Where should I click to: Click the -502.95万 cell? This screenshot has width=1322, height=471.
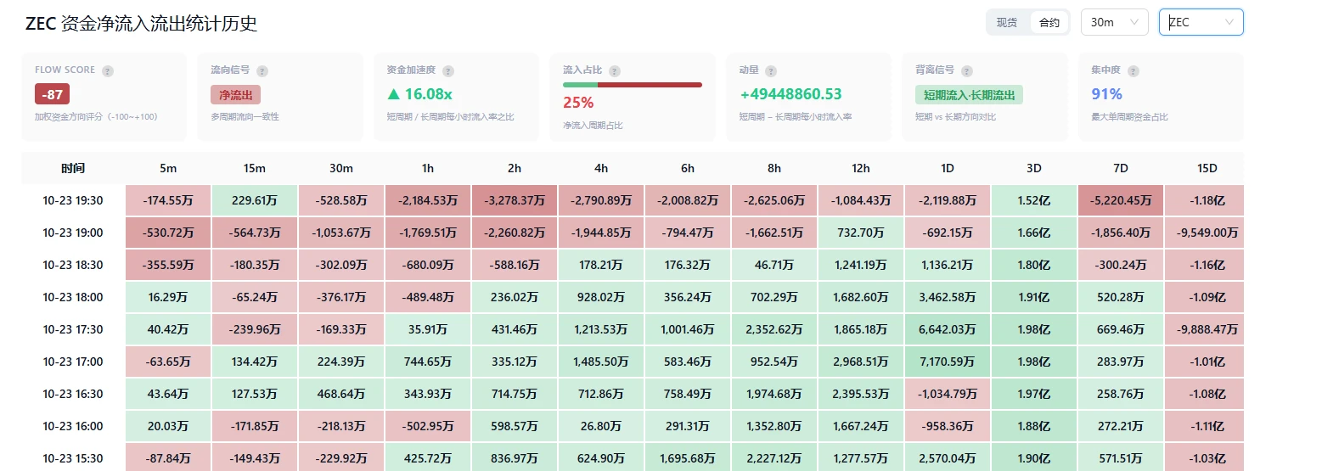(428, 426)
